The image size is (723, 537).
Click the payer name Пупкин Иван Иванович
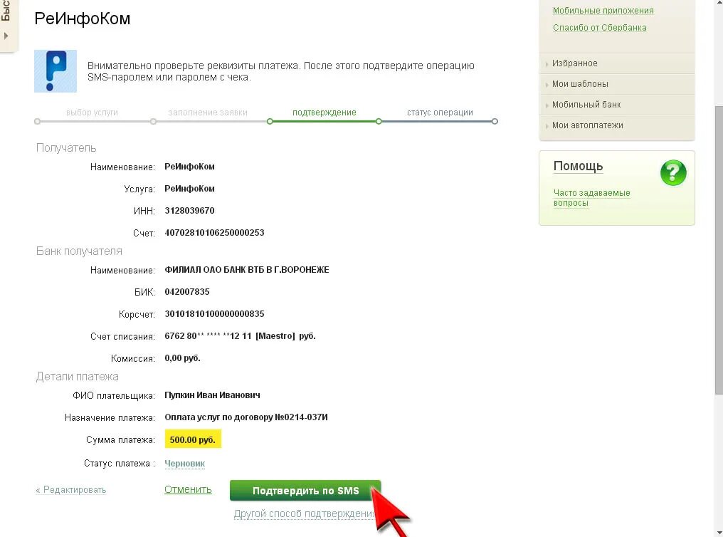coord(212,395)
